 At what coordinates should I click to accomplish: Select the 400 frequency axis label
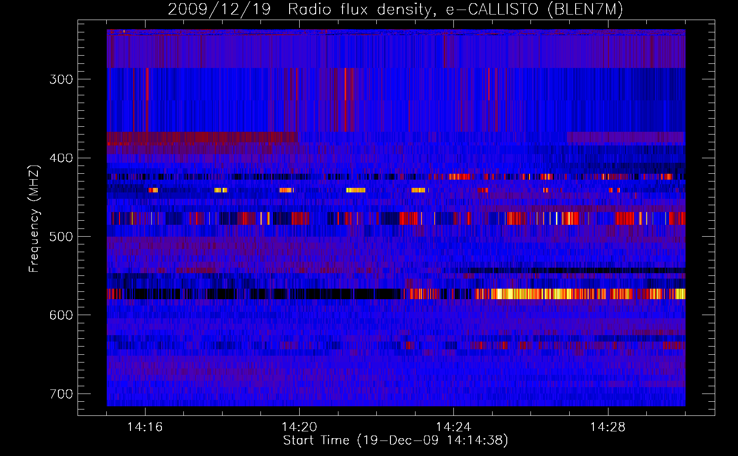tap(61, 158)
